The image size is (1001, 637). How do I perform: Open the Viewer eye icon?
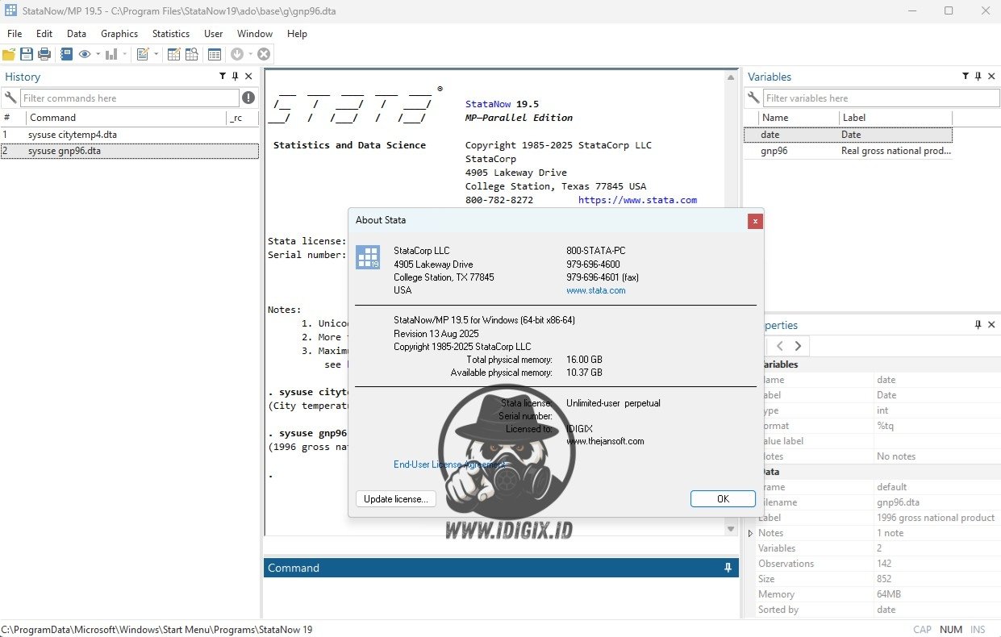coord(85,54)
